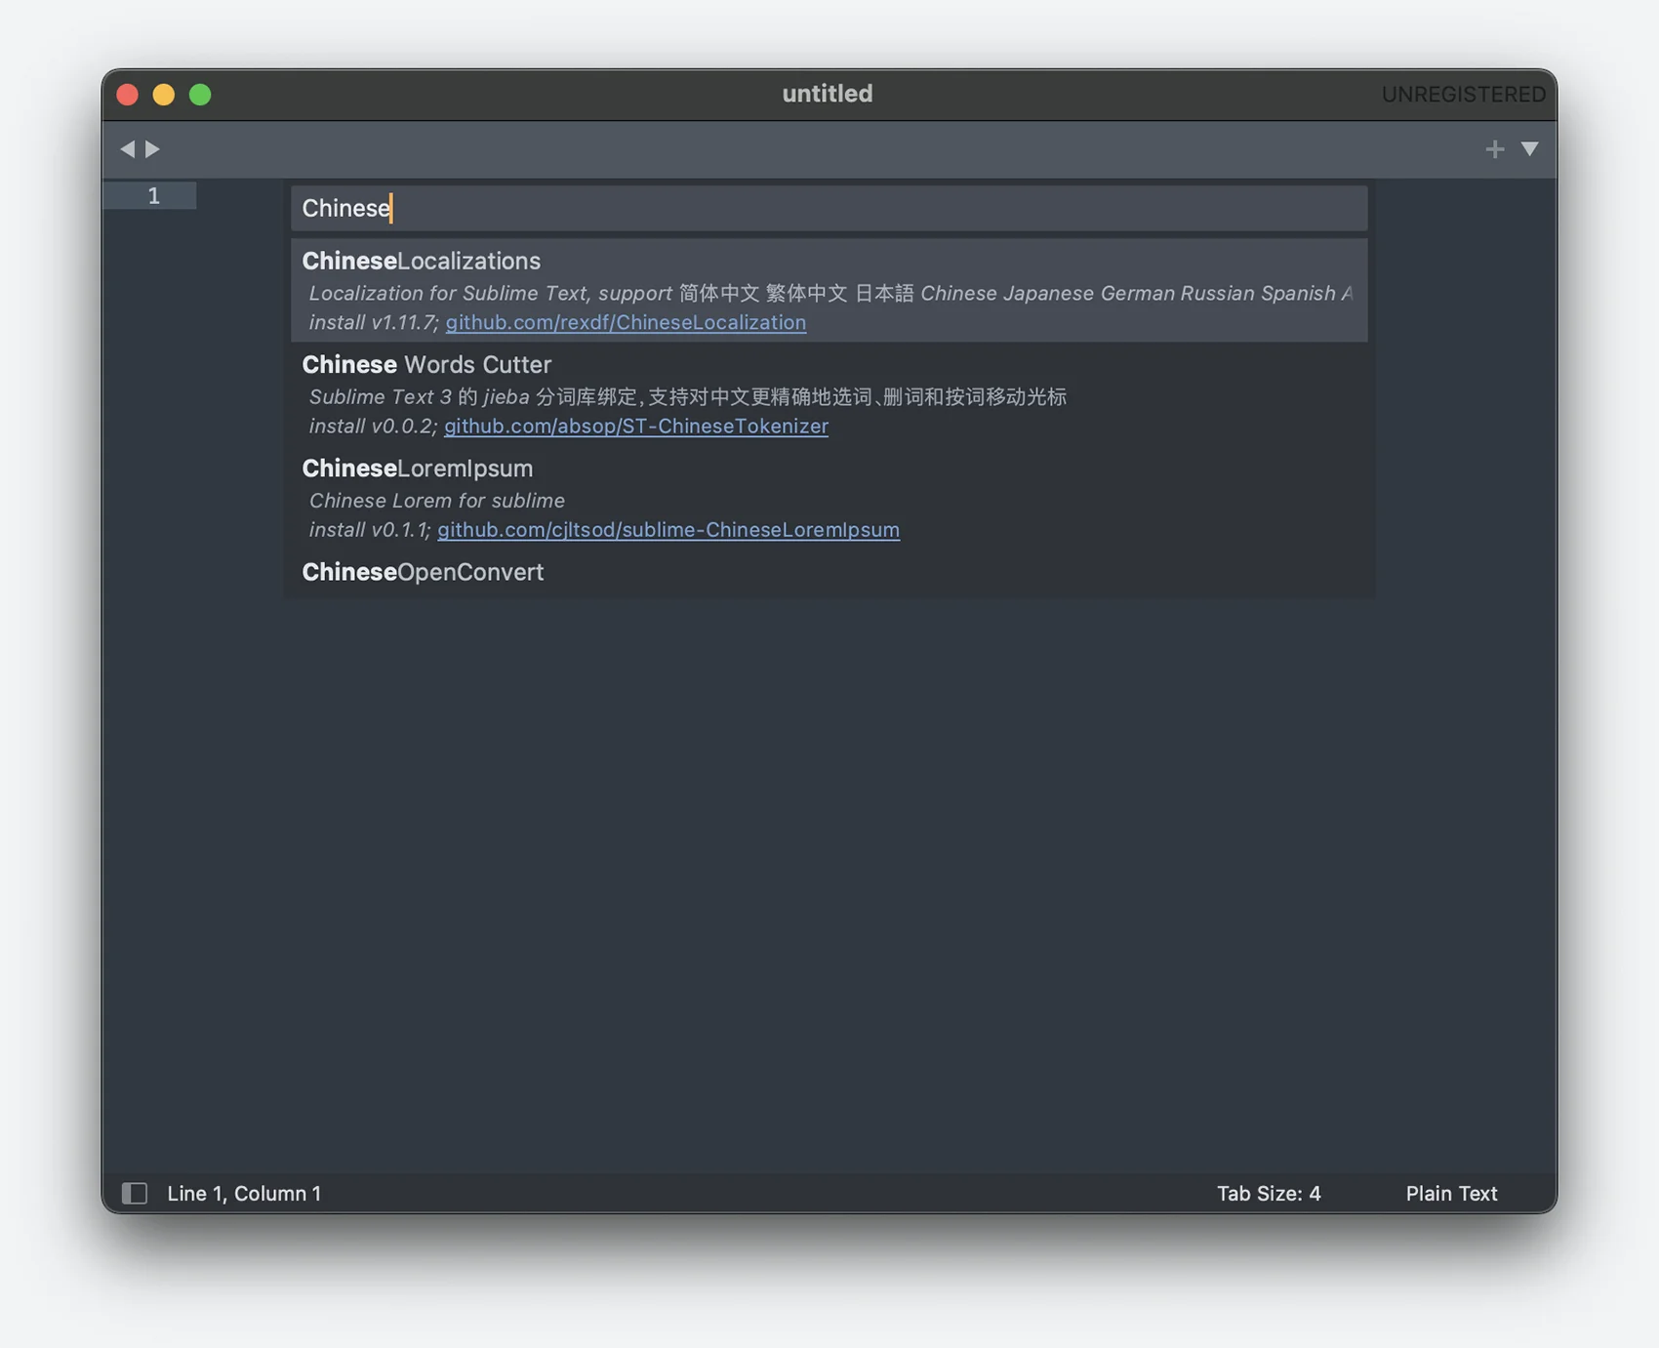
Task: Open github.com/cjltsod/sublime-ChineseLoremIpsum link
Action: point(668,529)
